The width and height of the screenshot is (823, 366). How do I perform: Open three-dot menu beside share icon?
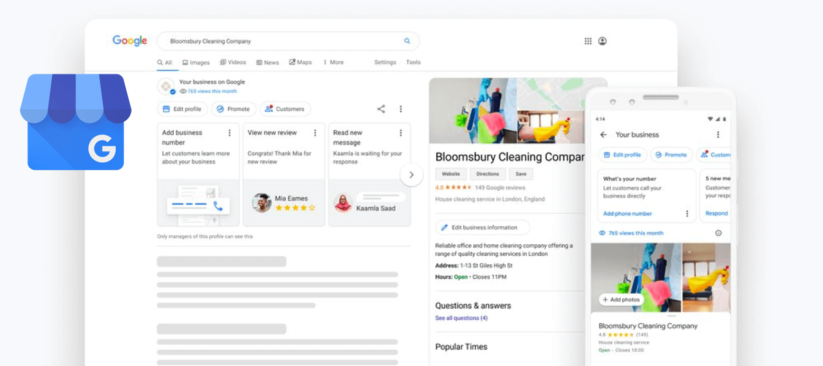pos(400,109)
